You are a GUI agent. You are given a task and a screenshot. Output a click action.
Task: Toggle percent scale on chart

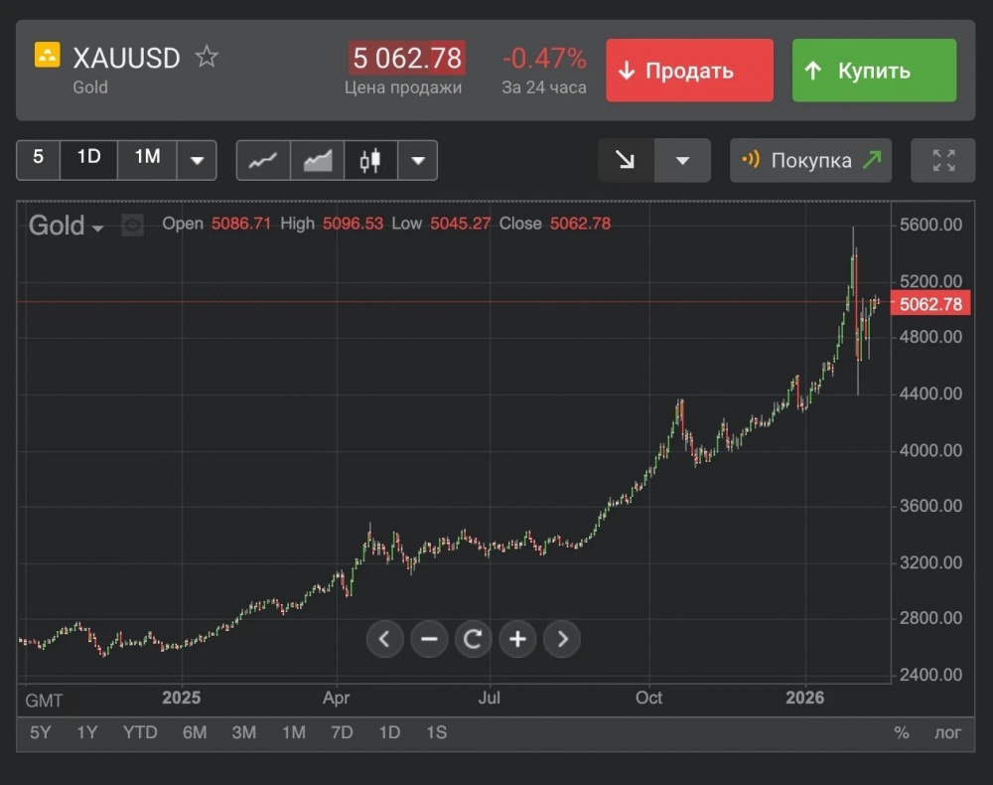tap(901, 732)
